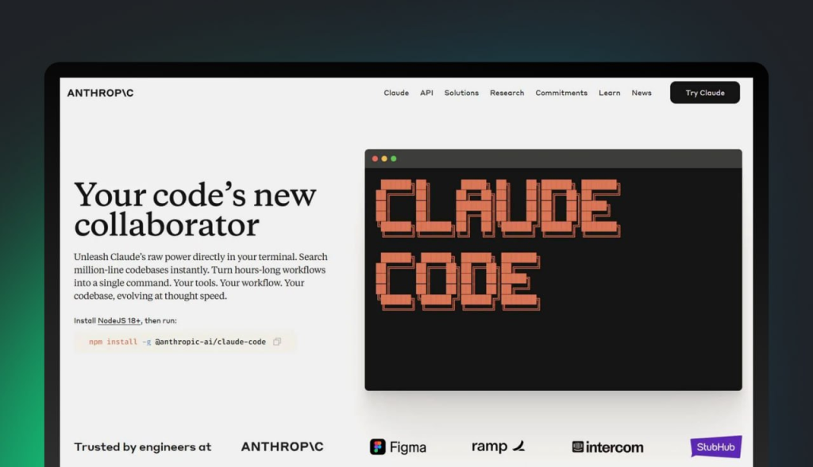Follow the NodeJS 18+ link
The width and height of the screenshot is (813, 467).
coord(119,320)
